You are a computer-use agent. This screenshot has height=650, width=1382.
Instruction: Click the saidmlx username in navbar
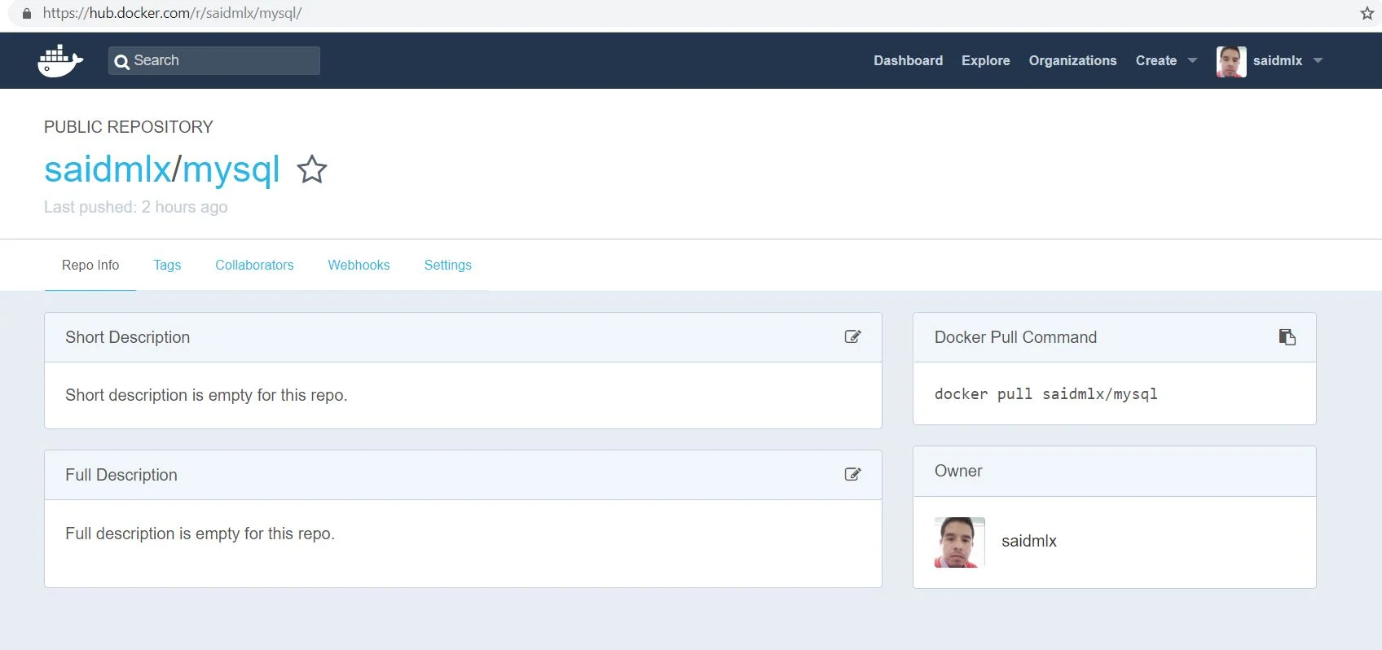[1277, 60]
